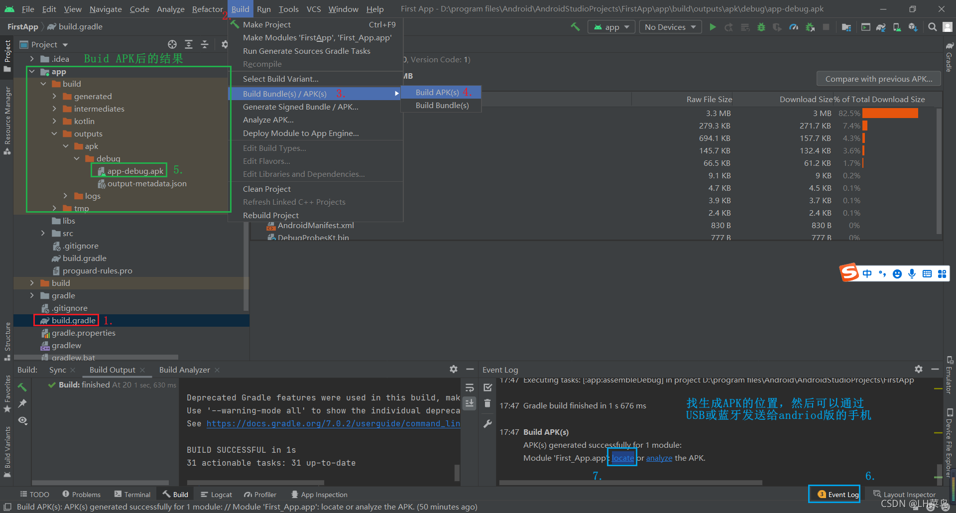Toggle Sogou Chinese/English input mode

pyautogui.click(x=867, y=273)
